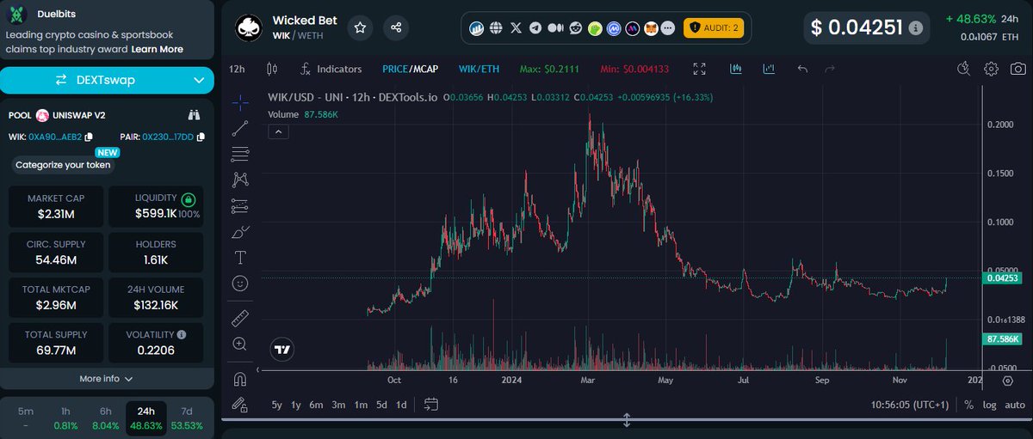Select the Fibonacci retracement tool
This screenshot has height=439, width=1033.
point(240,155)
